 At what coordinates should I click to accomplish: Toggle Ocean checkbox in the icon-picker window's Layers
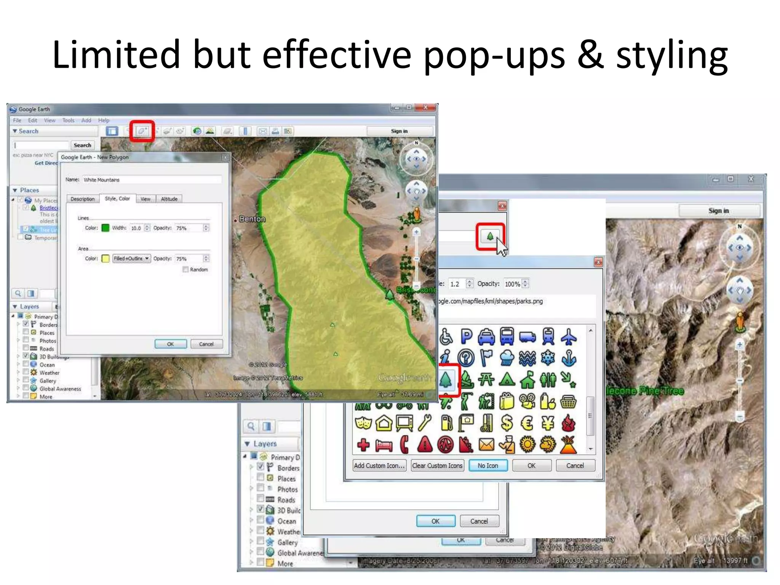pyautogui.click(x=261, y=520)
